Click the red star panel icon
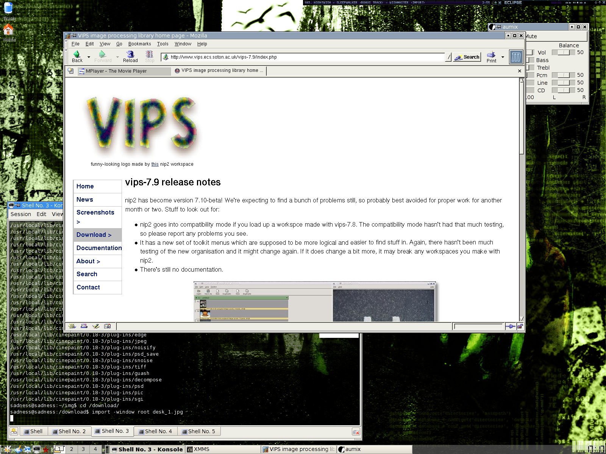The height and width of the screenshot is (454, 606). (x=46, y=450)
